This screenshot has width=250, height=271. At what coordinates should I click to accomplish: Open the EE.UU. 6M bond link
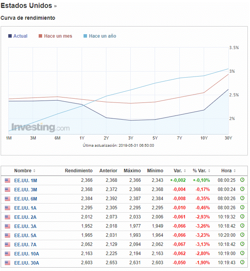tap(25, 199)
